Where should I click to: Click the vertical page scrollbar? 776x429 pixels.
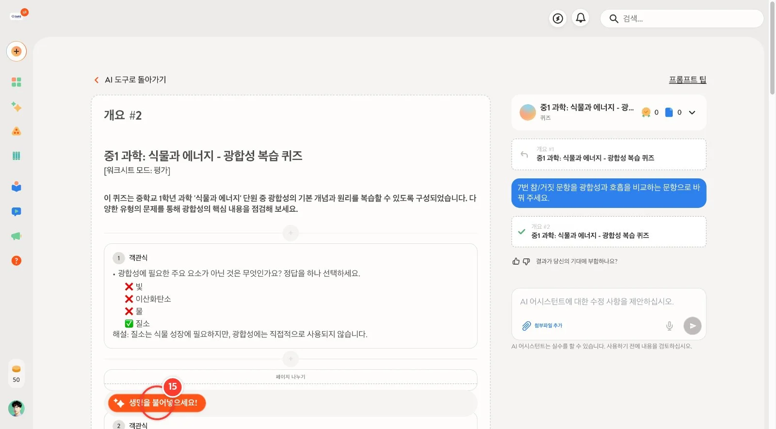tap(772, 48)
